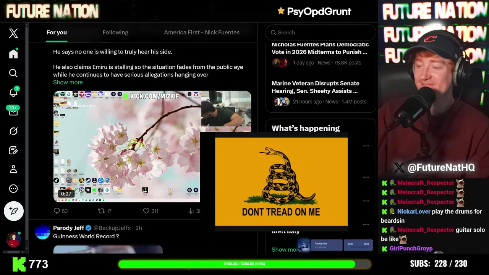Click the magnifier icon inside Search box
This screenshot has width=489, height=275.
tap(274, 32)
